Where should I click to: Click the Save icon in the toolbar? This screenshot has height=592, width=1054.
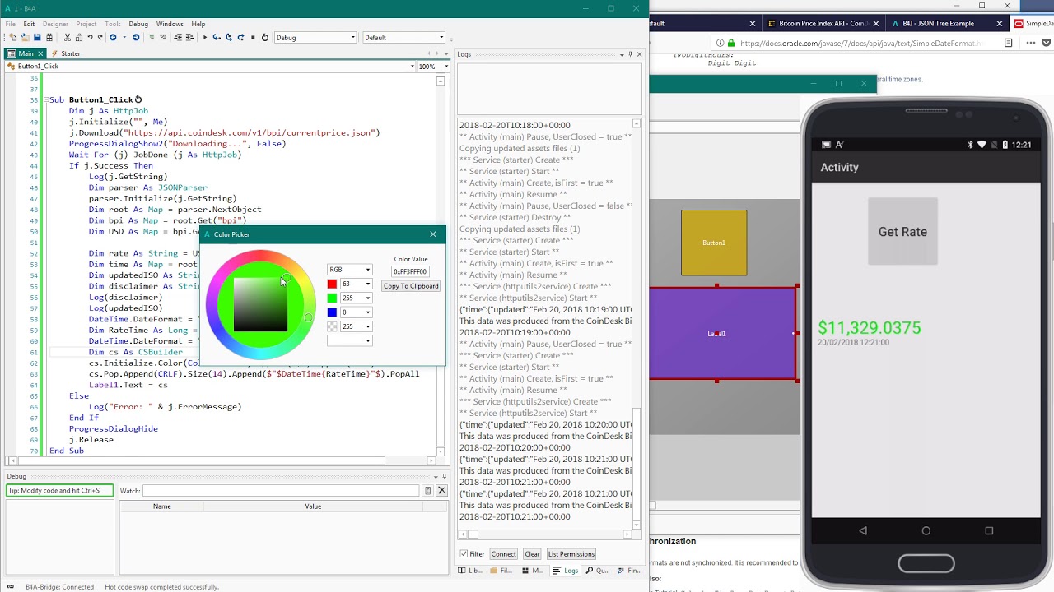pyautogui.click(x=37, y=37)
